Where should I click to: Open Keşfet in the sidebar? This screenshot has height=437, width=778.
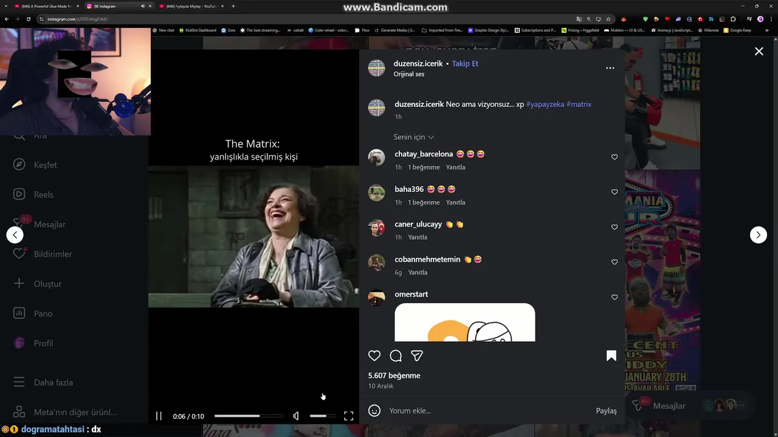(x=35, y=165)
